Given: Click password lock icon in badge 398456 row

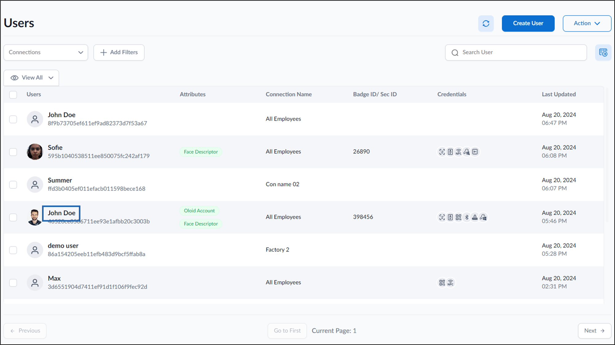Looking at the screenshot, I should (475, 217).
